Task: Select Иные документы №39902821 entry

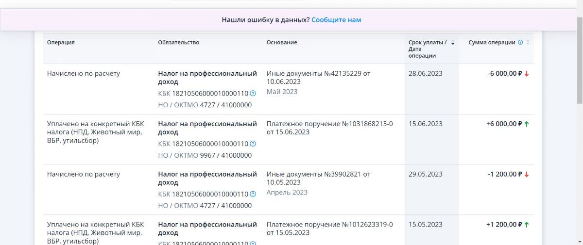Action: [x=318, y=178]
